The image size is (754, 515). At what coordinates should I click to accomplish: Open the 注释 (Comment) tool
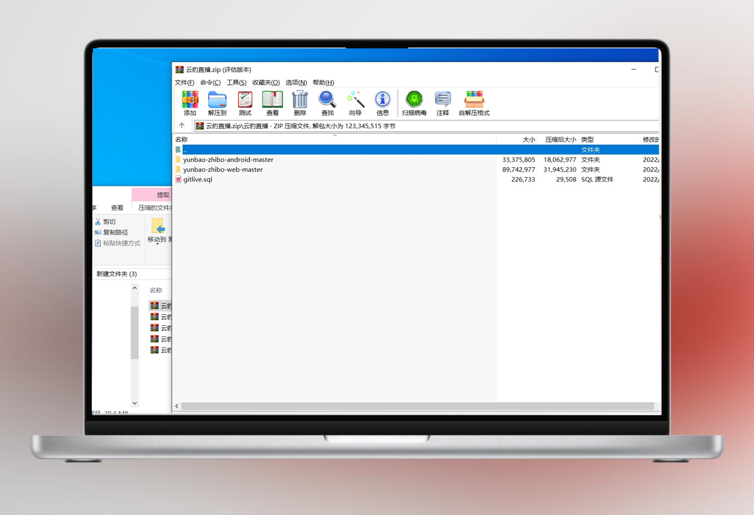coord(443,103)
